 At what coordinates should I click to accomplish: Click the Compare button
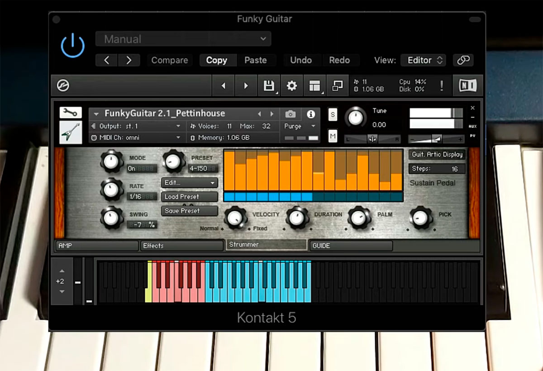point(170,60)
